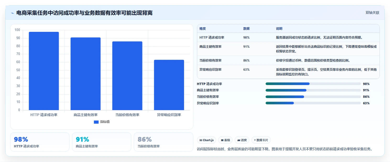Click the description starting 价格字段通过币种

point(313,61)
